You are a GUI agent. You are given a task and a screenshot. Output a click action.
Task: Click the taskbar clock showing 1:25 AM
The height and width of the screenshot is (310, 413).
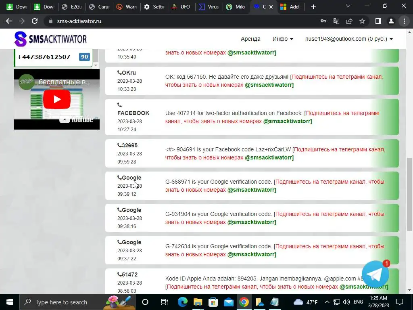point(378,302)
